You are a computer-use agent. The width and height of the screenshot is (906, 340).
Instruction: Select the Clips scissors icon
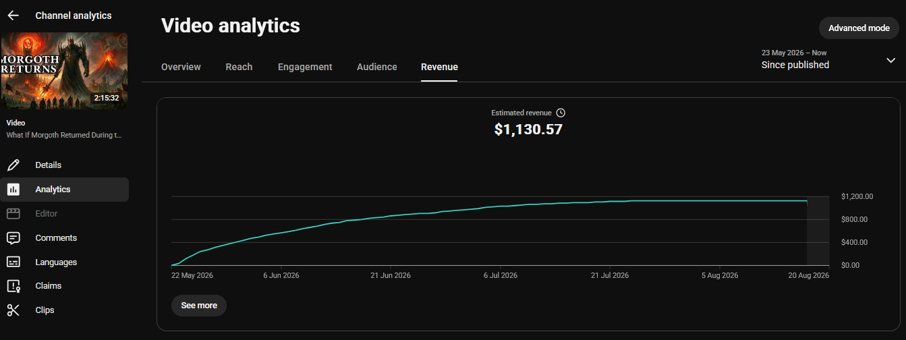pos(13,310)
